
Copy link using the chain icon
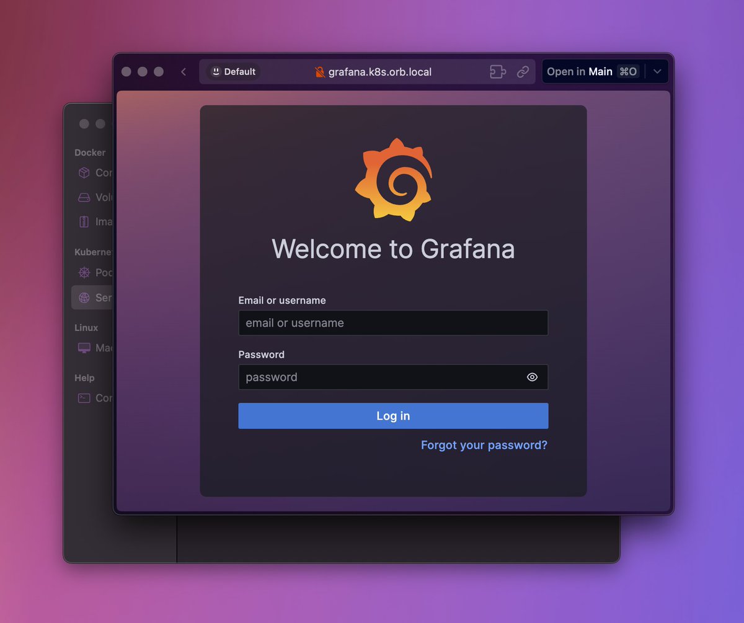(x=523, y=72)
